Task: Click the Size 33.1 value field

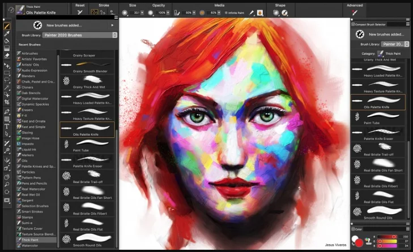Action: [x=137, y=12]
